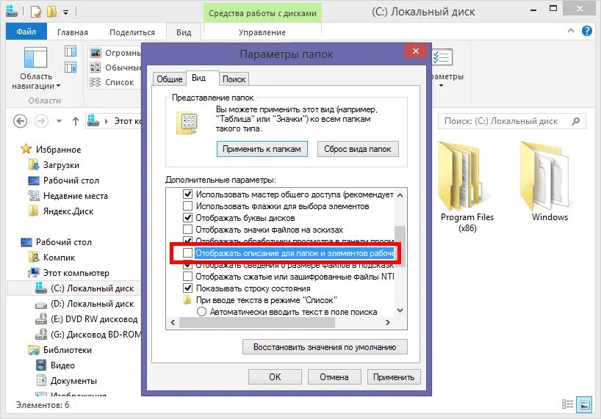Viewport: 601px width, 419px height.
Task: Switch to the Вид ribbon tab
Action: 184,32
